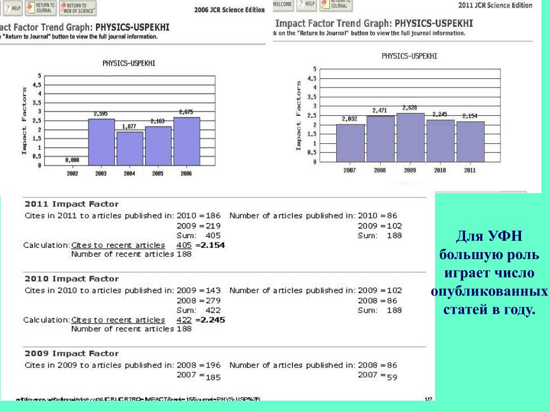
Task: Click the '2009 =143' cites value
Action: click(x=199, y=290)
